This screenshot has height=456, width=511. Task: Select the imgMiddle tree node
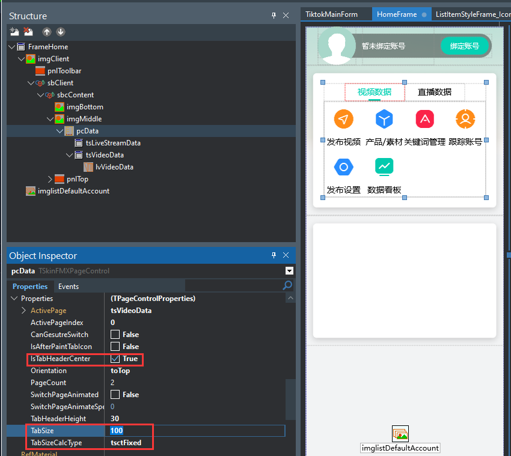tap(84, 119)
